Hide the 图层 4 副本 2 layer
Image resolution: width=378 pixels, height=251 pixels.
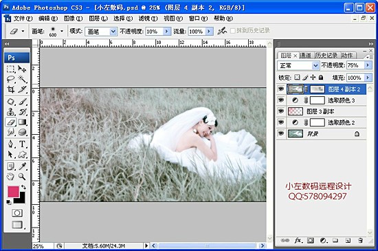click(x=281, y=89)
